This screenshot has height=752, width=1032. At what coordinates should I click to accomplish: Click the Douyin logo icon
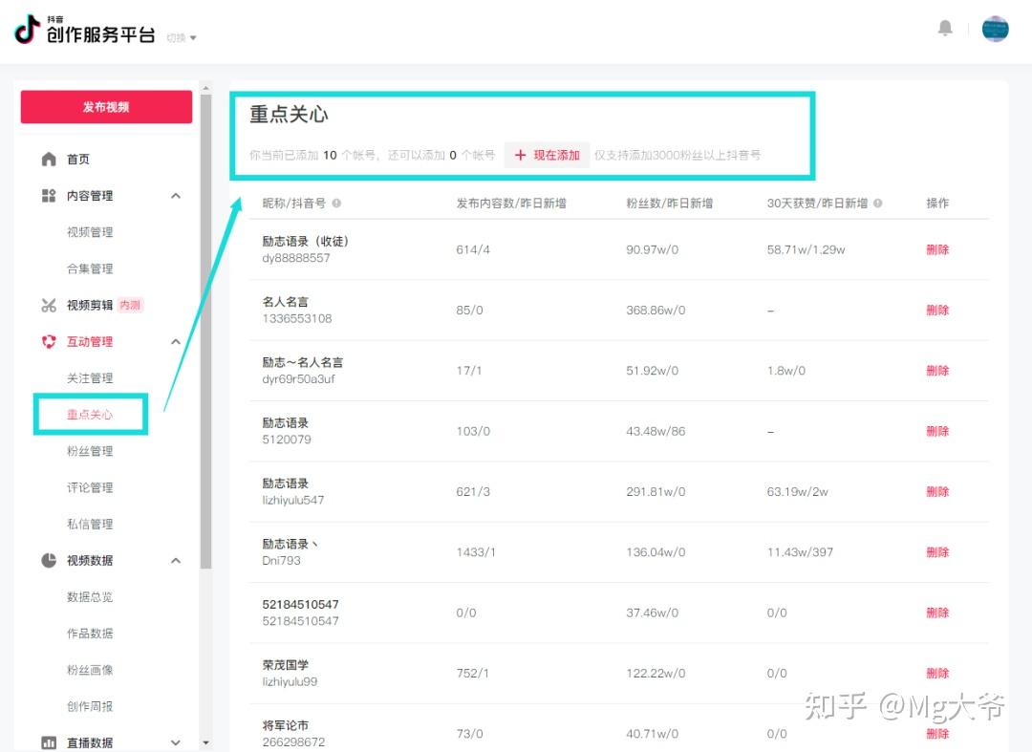(27, 29)
